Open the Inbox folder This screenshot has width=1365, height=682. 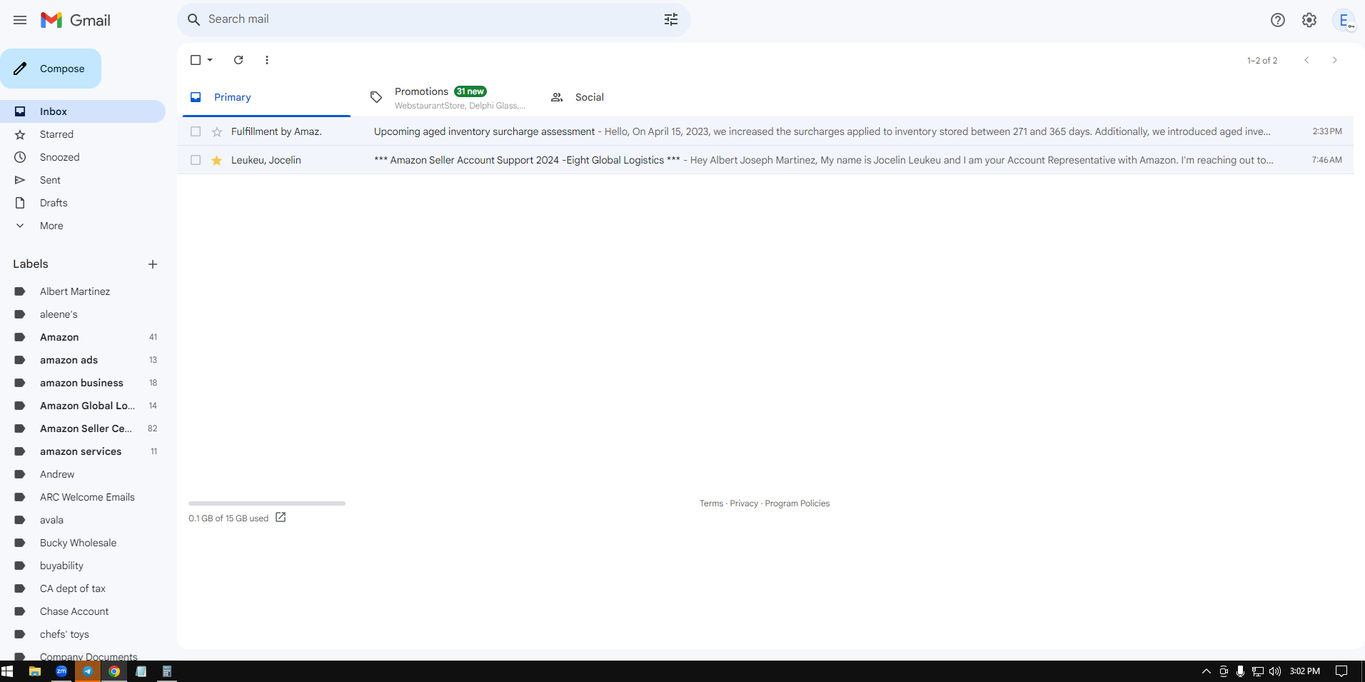coord(83,111)
